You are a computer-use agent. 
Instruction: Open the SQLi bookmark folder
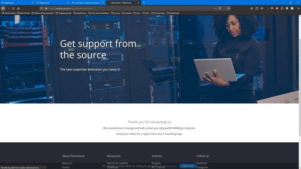pyautogui.click(x=146, y=13)
